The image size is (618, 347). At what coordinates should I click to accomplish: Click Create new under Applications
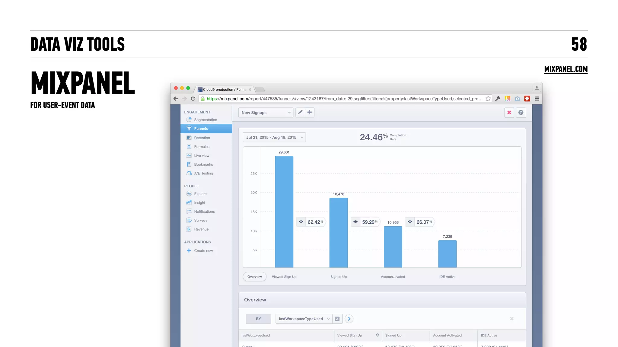203,251
